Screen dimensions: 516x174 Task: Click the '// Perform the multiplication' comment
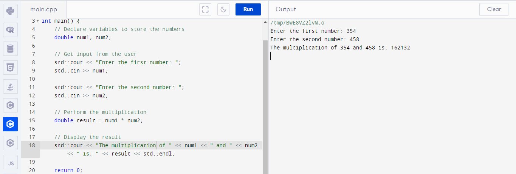pyautogui.click(x=100, y=112)
